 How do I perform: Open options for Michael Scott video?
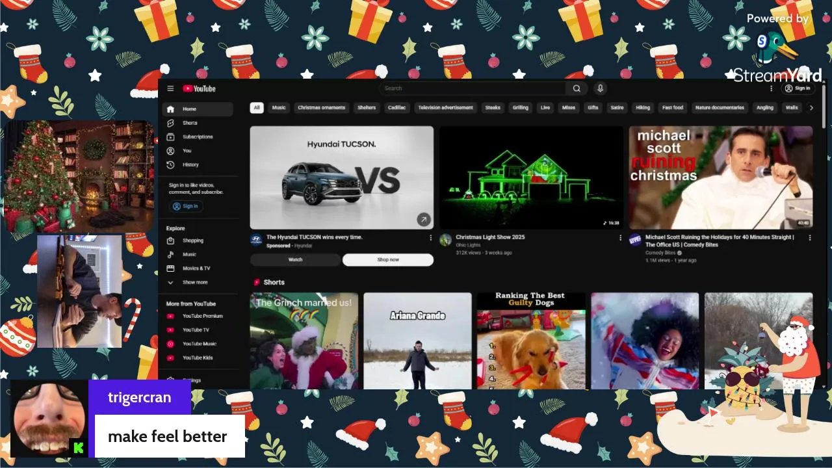[x=810, y=238]
